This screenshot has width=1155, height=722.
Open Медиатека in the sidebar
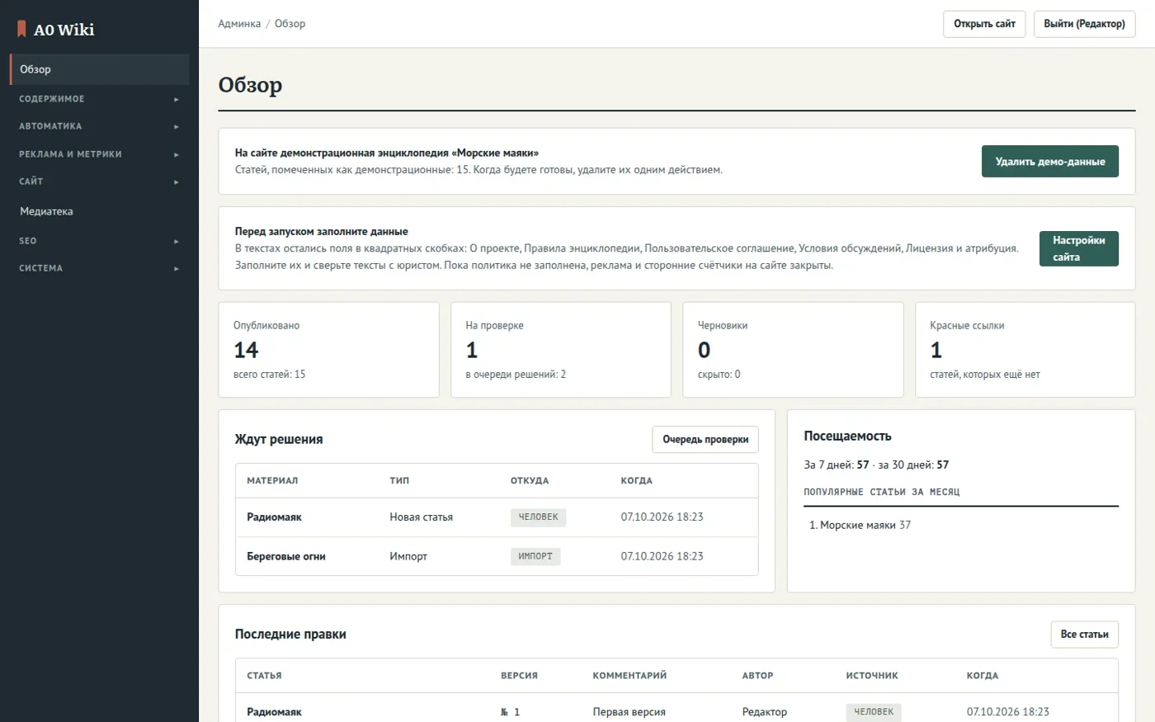[x=99, y=211]
